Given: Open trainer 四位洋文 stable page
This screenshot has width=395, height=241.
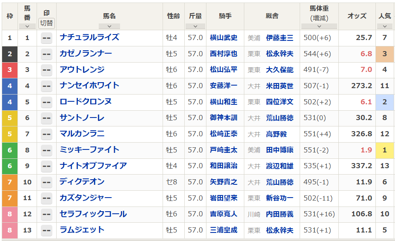Looking at the screenshot, I should [280, 102].
